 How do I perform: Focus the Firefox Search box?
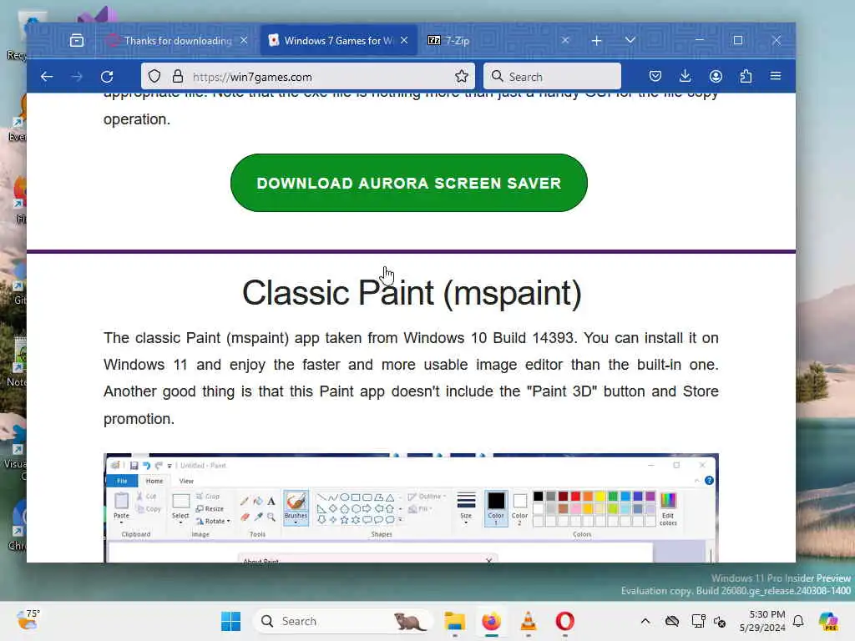tap(552, 76)
